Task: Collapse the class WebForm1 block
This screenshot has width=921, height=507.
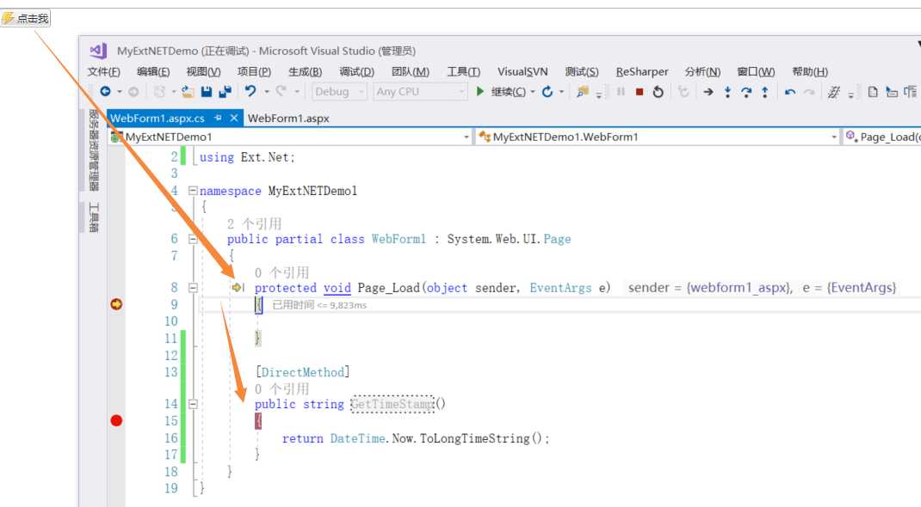Action: click(193, 239)
